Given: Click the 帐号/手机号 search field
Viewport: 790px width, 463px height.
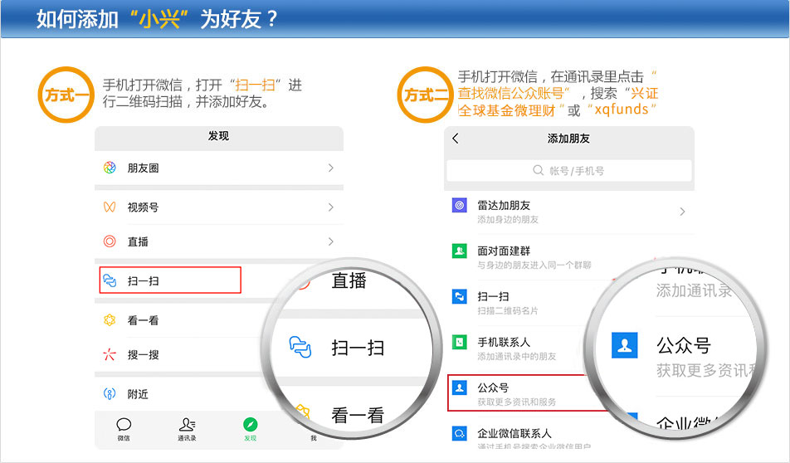Looking at the screenshot, I should tap(568, 171).
